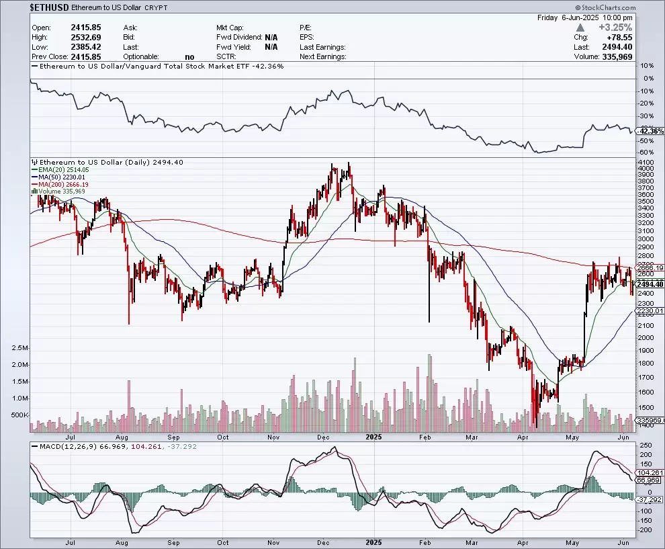
Task: Click the Last value 2494.40 in header
Action: pyautogui.click(x=617, y=47)
